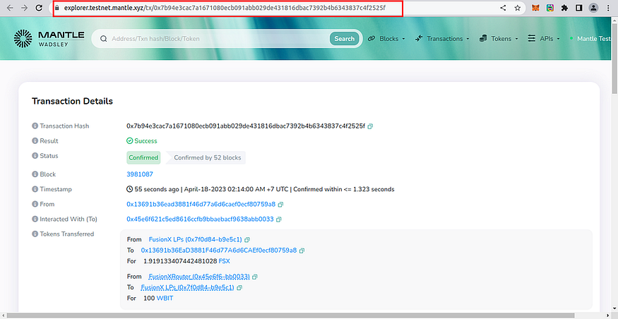Copy FusionX LPs address in first transfer
Viewport: 618px width, 319px height.
pyautogui.click(x=247, y=239)
